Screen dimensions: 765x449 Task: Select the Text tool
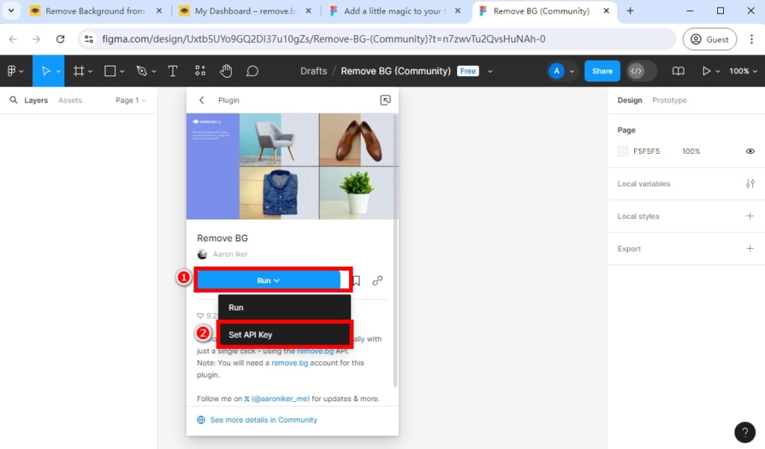[173, 71]
